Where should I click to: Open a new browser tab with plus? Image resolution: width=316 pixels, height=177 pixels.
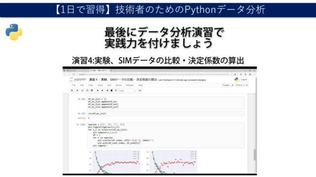point(111,70)
